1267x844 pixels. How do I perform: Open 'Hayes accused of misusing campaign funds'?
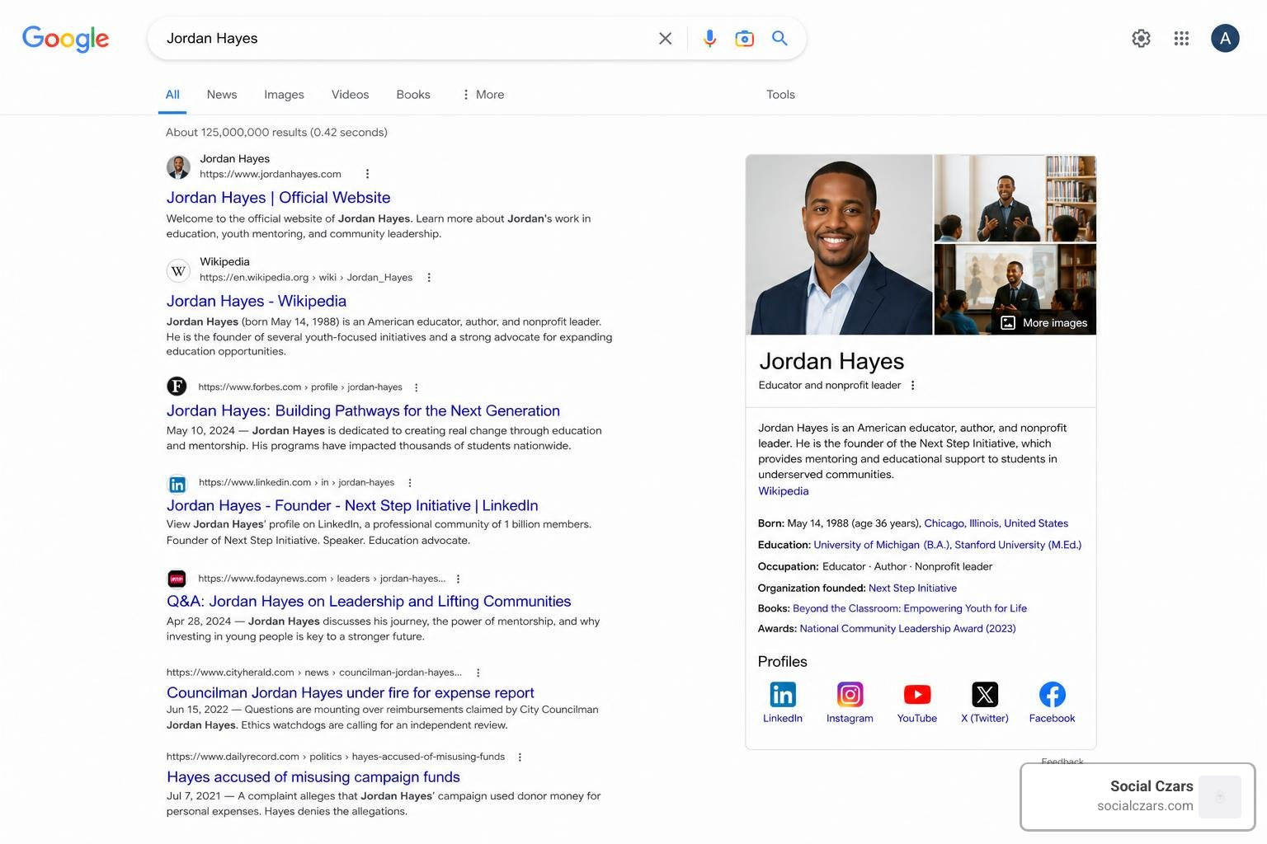click(313, 776)
